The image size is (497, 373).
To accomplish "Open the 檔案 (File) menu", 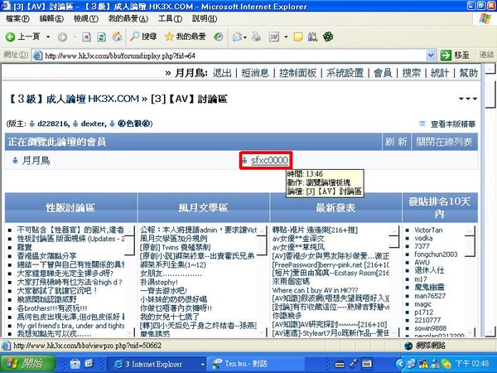I will [x=17, y=18].
